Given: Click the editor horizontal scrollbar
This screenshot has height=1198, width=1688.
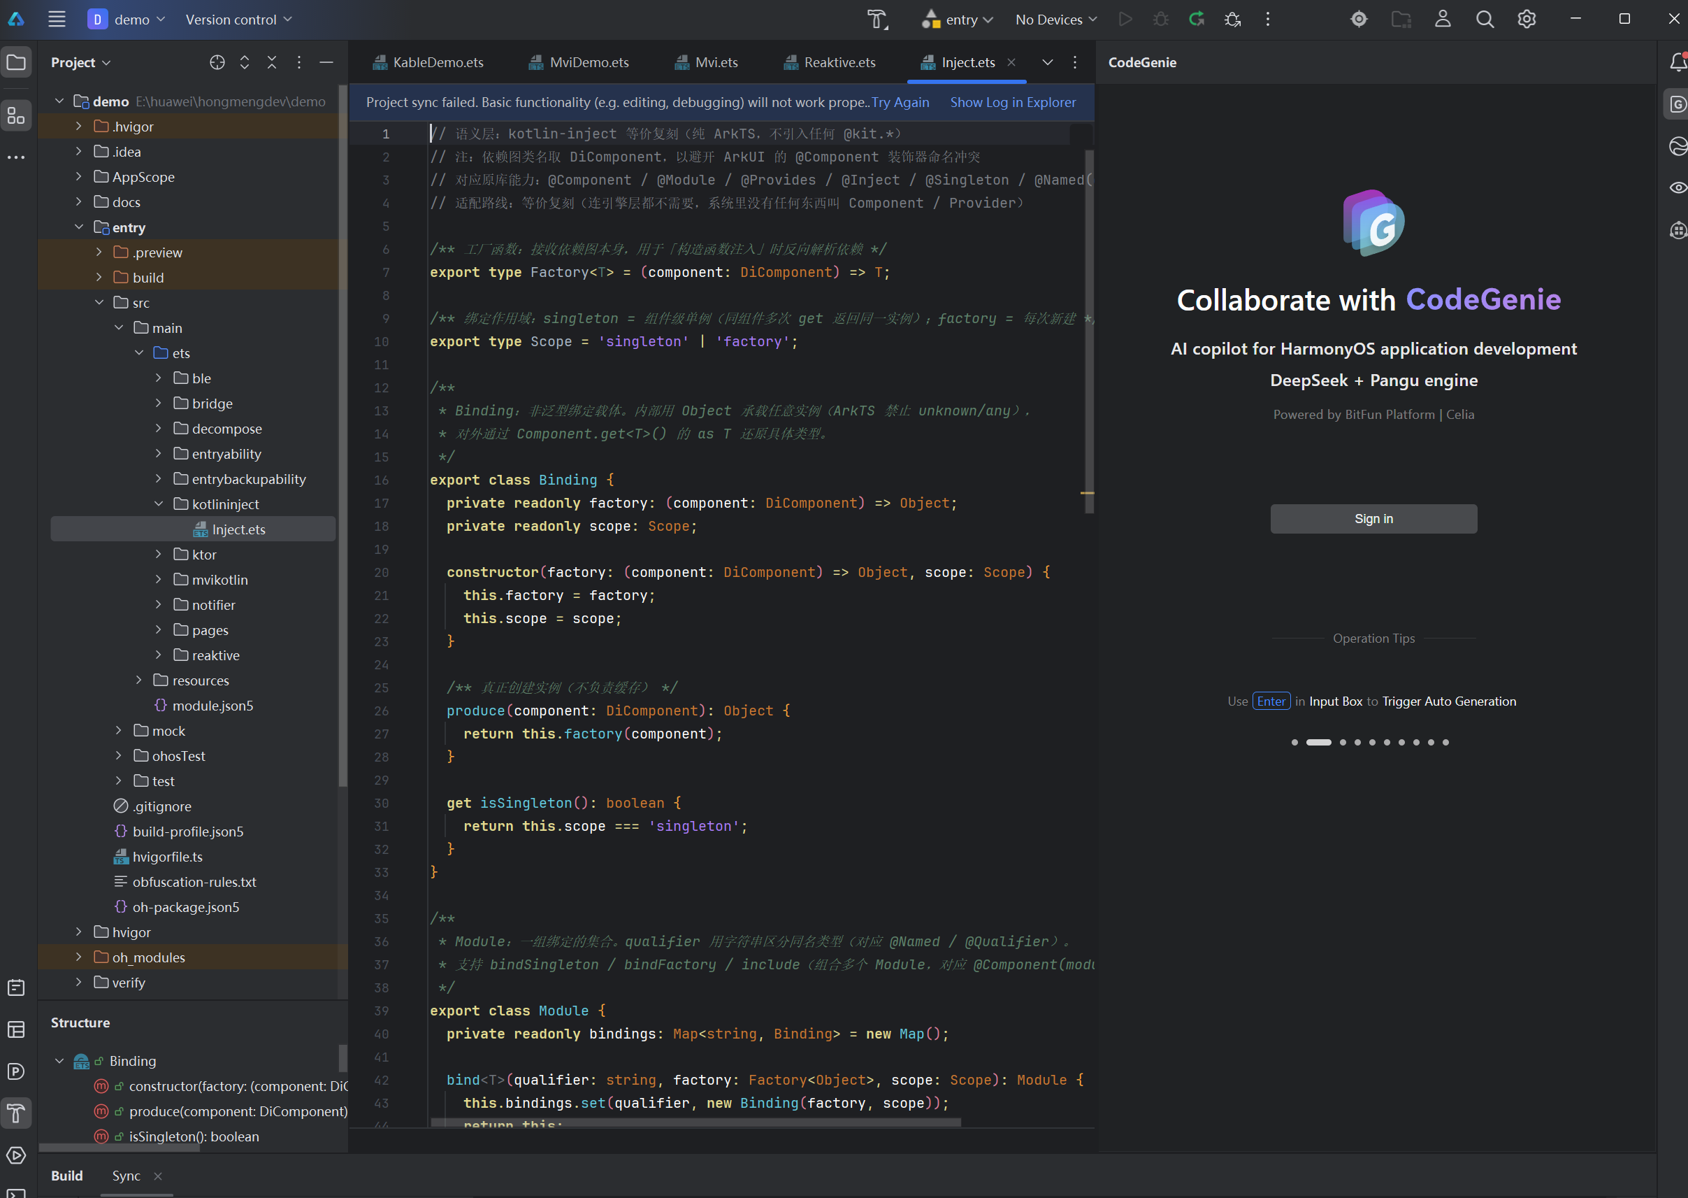Looking at the screenshot, I should tap(696, 1122).
